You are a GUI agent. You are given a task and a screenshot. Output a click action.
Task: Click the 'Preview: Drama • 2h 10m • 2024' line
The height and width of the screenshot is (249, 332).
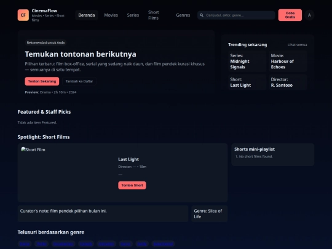(x=50, y=92)
